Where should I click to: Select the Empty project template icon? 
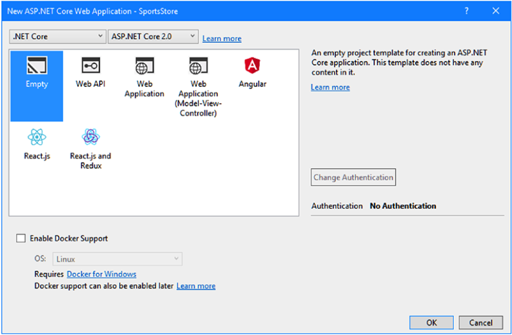37,66
